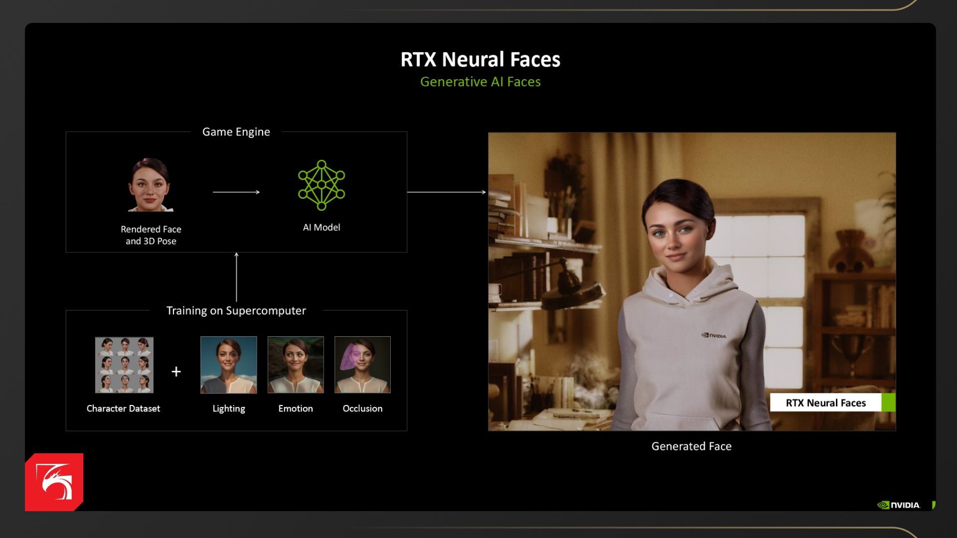
Task: Click the Generative AI Faces subtitle
Action: [480, 82]
